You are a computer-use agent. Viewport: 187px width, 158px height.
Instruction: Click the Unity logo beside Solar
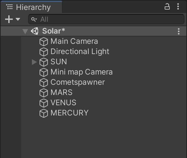coord(35,31)
